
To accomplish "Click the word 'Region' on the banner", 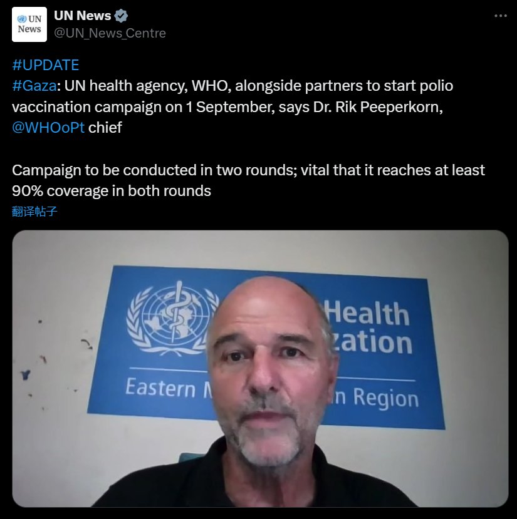I will 386,398.
